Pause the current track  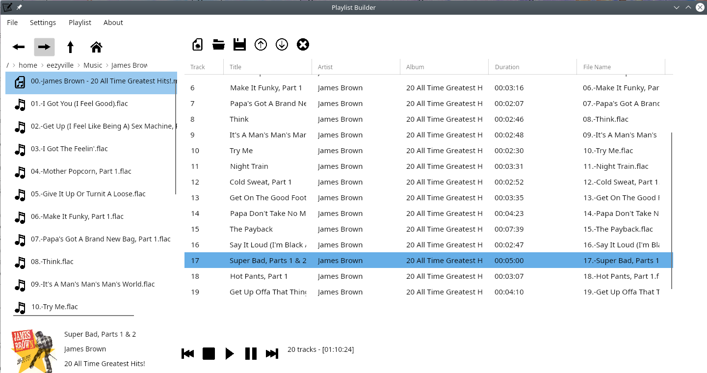click(251, 353)
